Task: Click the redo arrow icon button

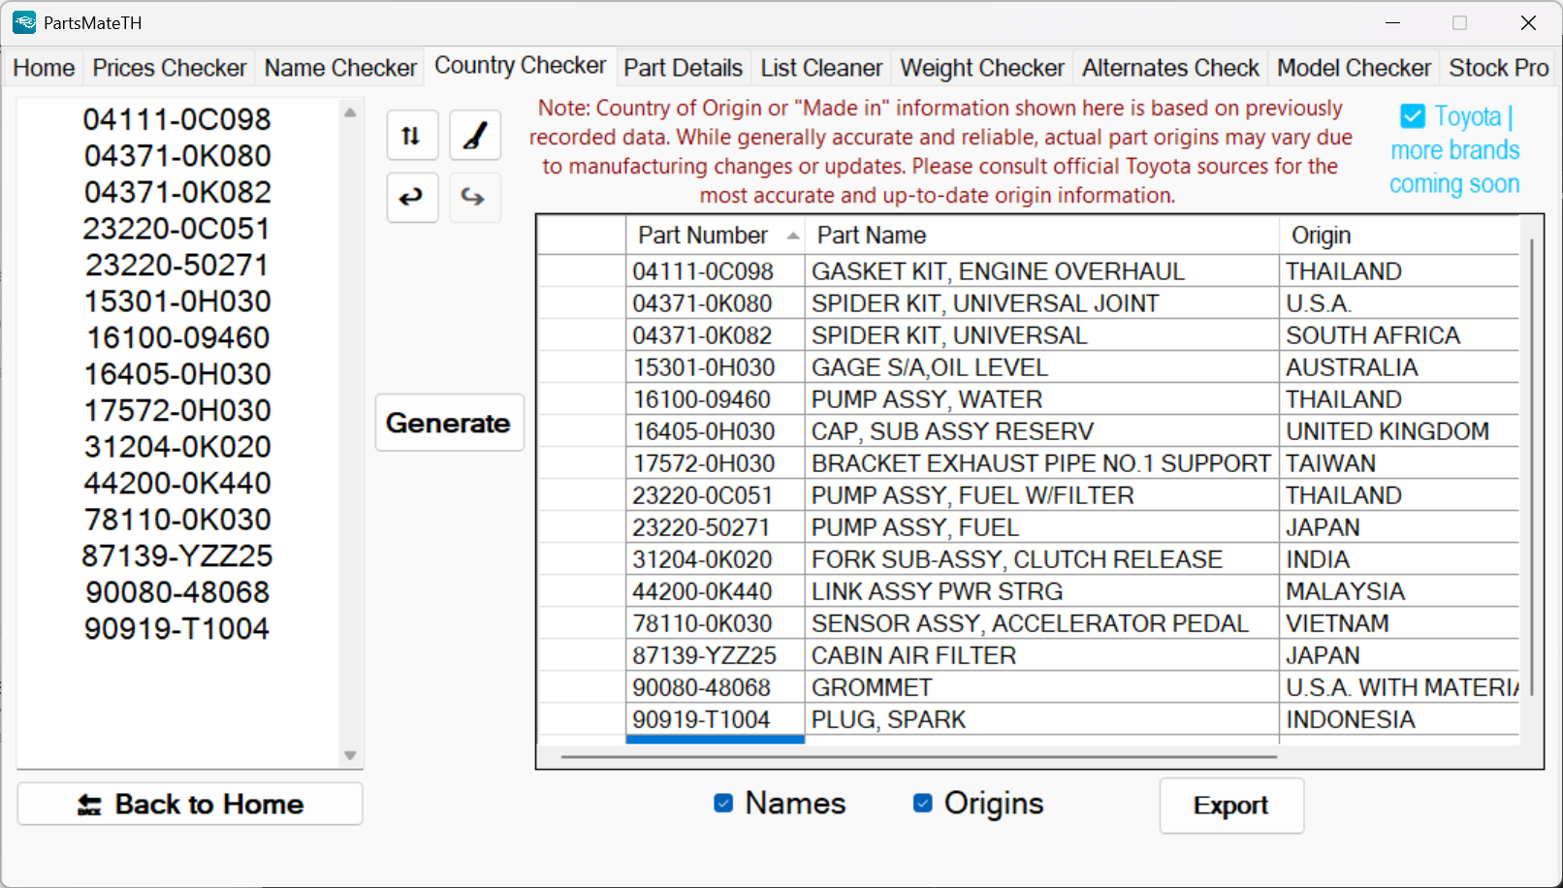Action: [x=474, y=198]
